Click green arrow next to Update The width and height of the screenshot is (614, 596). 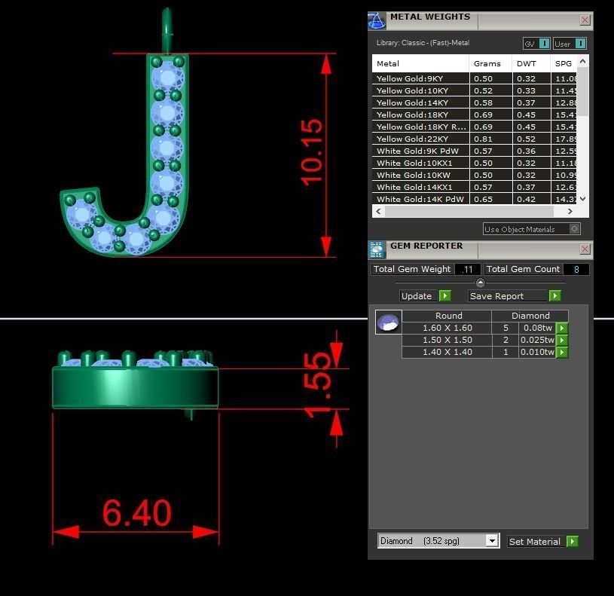pyautogui.click(x=444, y=295)
